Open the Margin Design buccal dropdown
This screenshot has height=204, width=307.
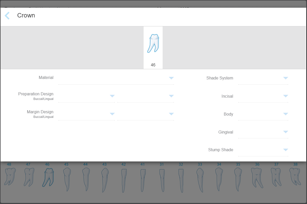(86, 114)
